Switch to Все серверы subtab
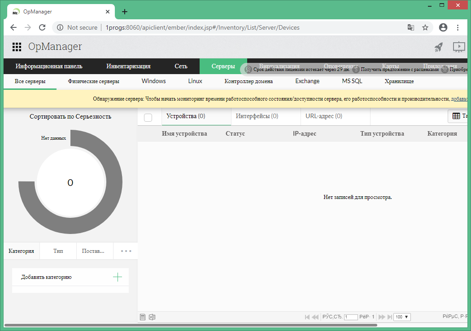This screenshot has height=331, width=471. pos(30,81)
